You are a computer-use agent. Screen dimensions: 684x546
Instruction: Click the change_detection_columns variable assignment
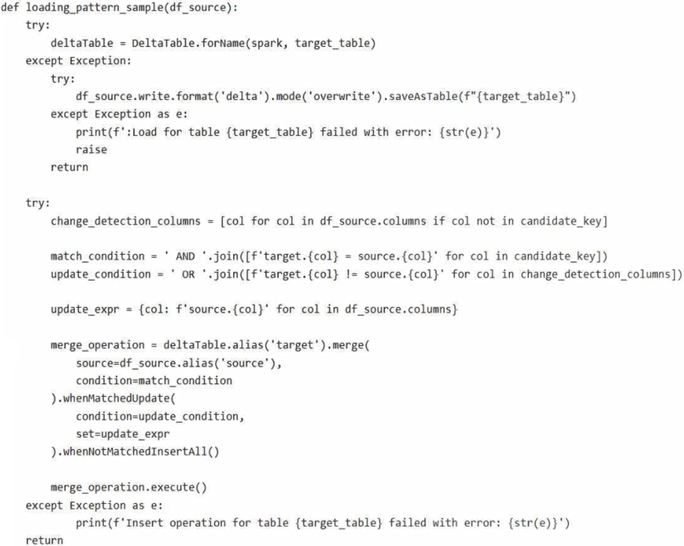point(329,221)
